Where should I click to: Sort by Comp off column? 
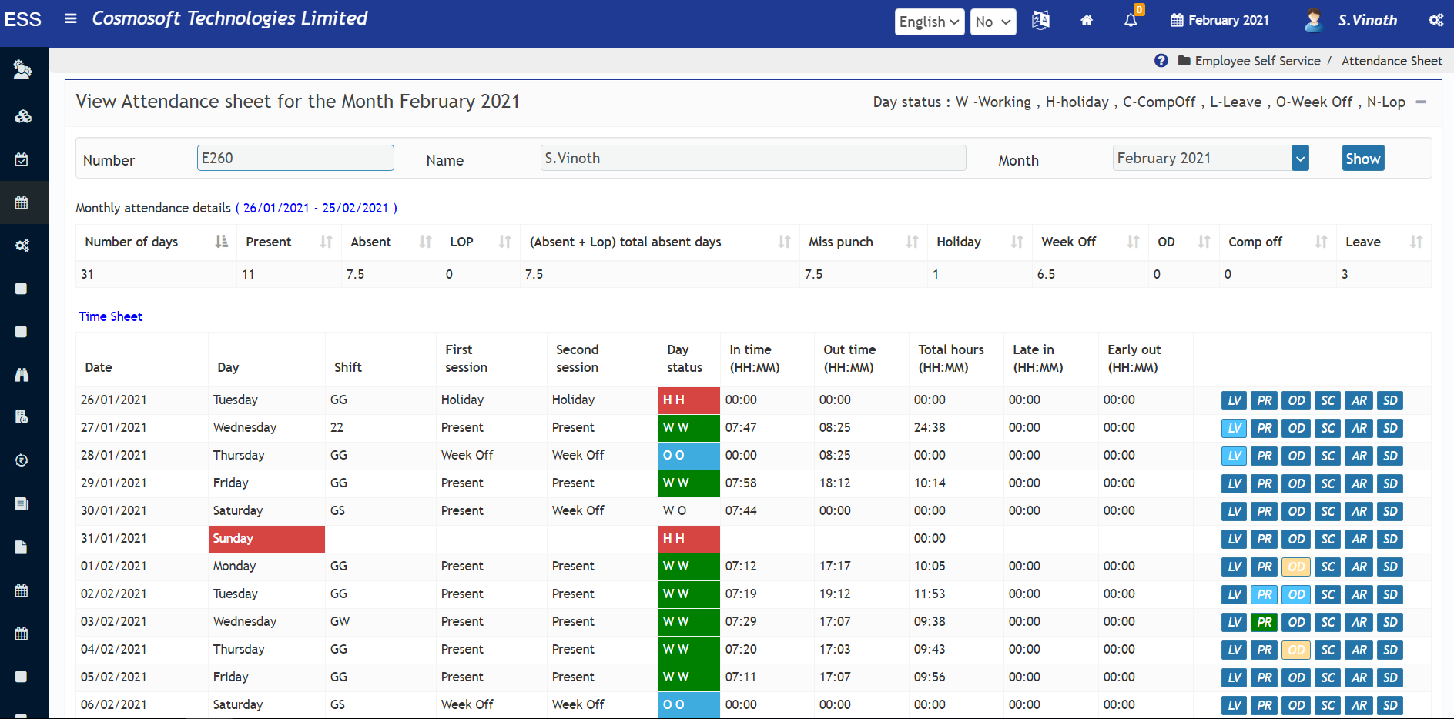1278,242
